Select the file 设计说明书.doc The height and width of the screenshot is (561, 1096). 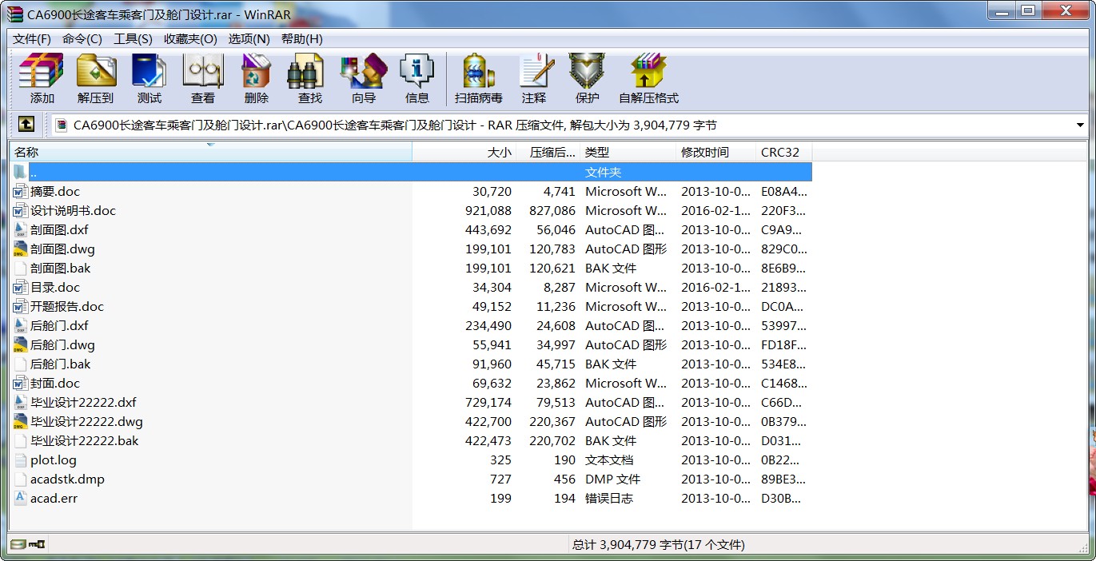click(73, 211)
